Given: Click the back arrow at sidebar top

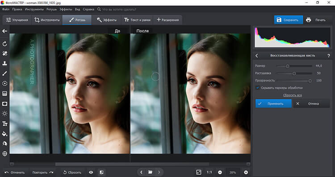Looking at the screenshot, I should (x=4, y=31).
